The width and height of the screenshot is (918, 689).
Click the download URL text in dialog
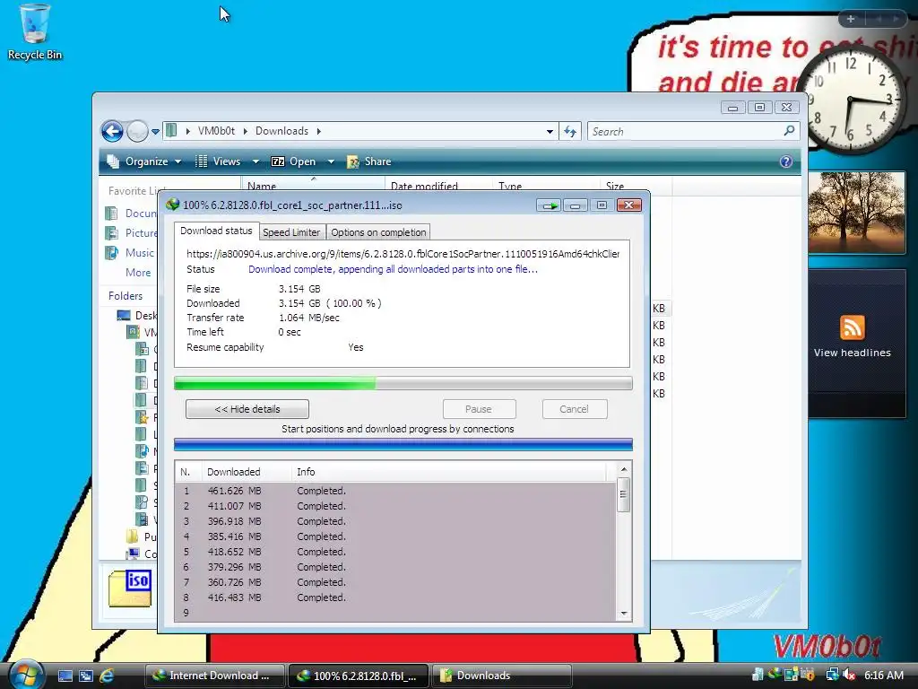[403, 254]
